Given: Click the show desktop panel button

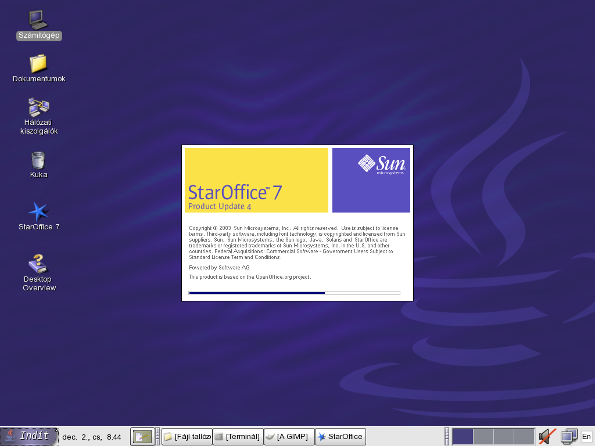Looking at the screenshot, I should pos(142,437).
